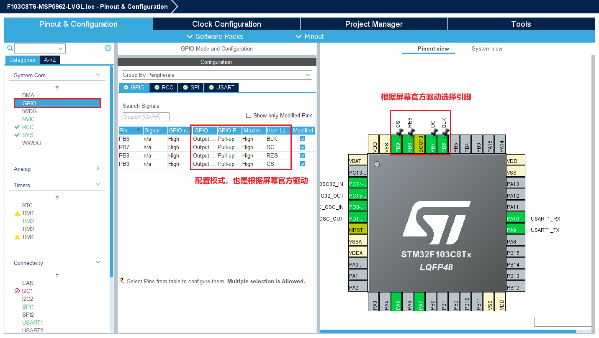Select the PA10 USART1_RX pin
Screen dimensions: 599x338
tap(515, 218)
